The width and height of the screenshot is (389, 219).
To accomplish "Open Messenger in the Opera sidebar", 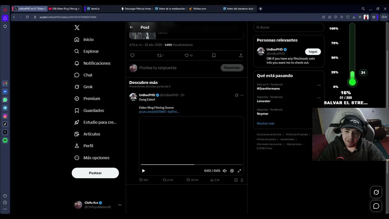I will 5,92.
